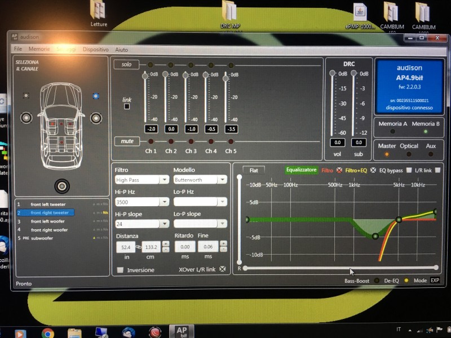The width and height of the screenshot is (451, 338).
Task: Click the AP bit taskbar icon
Action: point(182,331)
